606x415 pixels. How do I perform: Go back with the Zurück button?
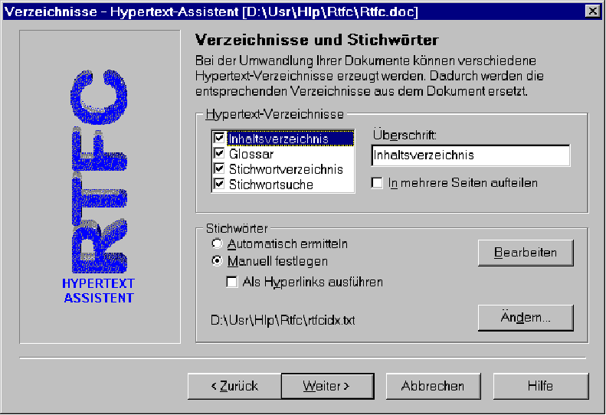[234, 386]
